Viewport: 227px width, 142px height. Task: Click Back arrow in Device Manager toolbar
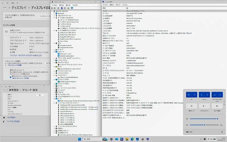52,8
